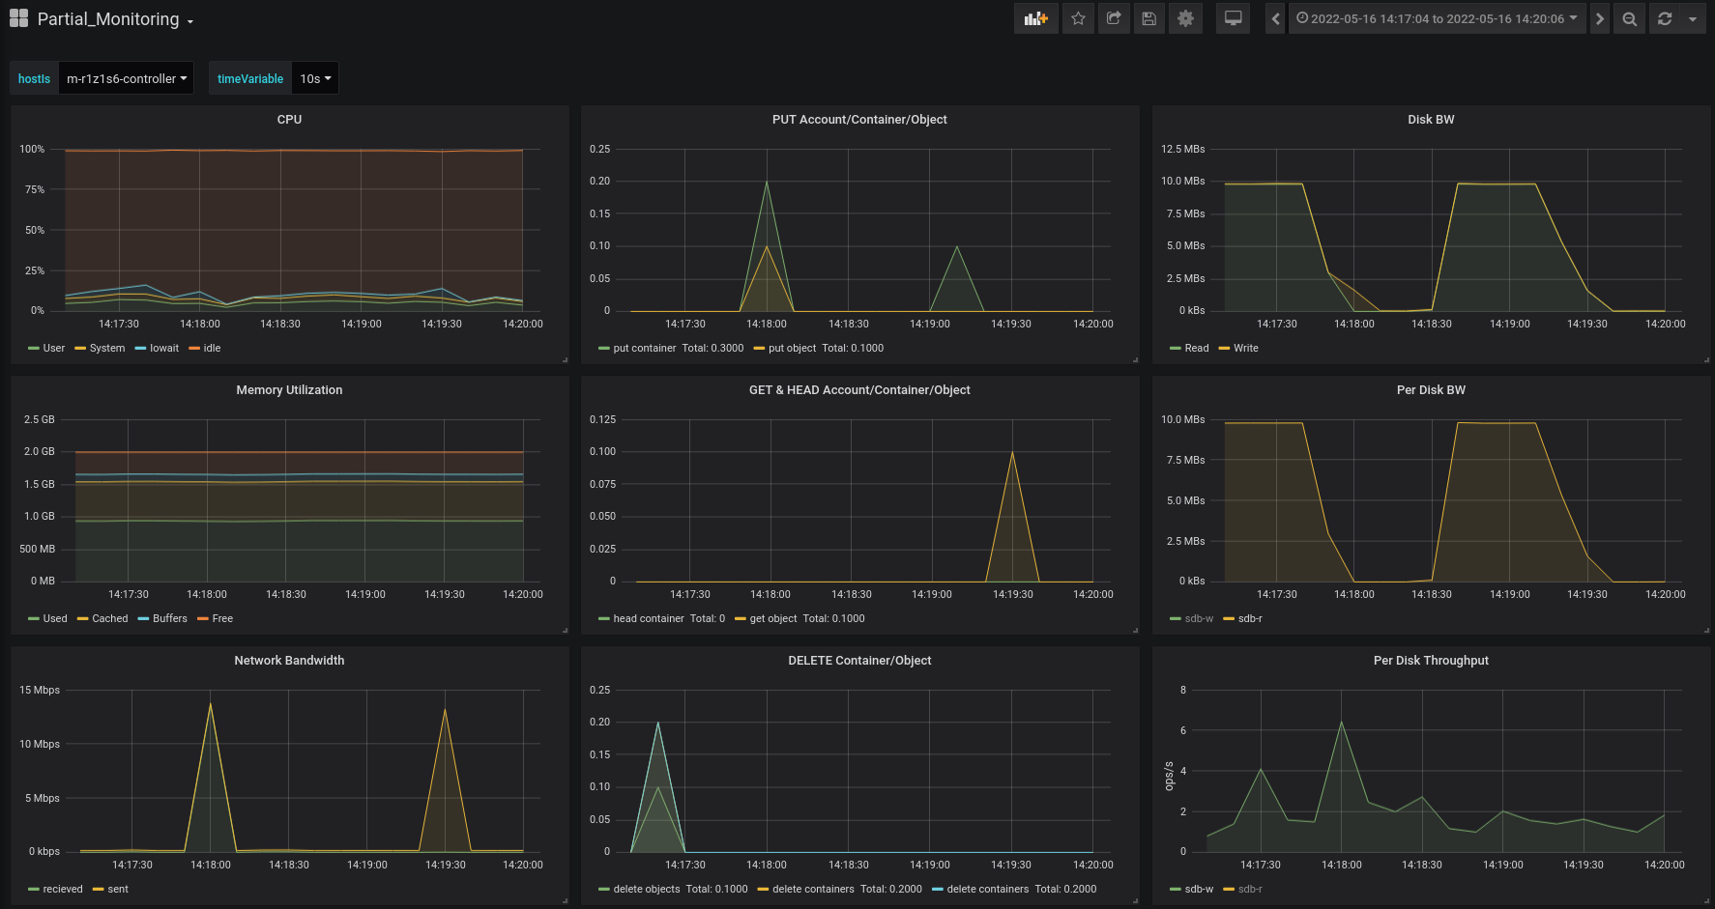The height and width of the screenshot is (909, 1715).
Task: Open dashboard settings gear
Action: coord(1185,18)
